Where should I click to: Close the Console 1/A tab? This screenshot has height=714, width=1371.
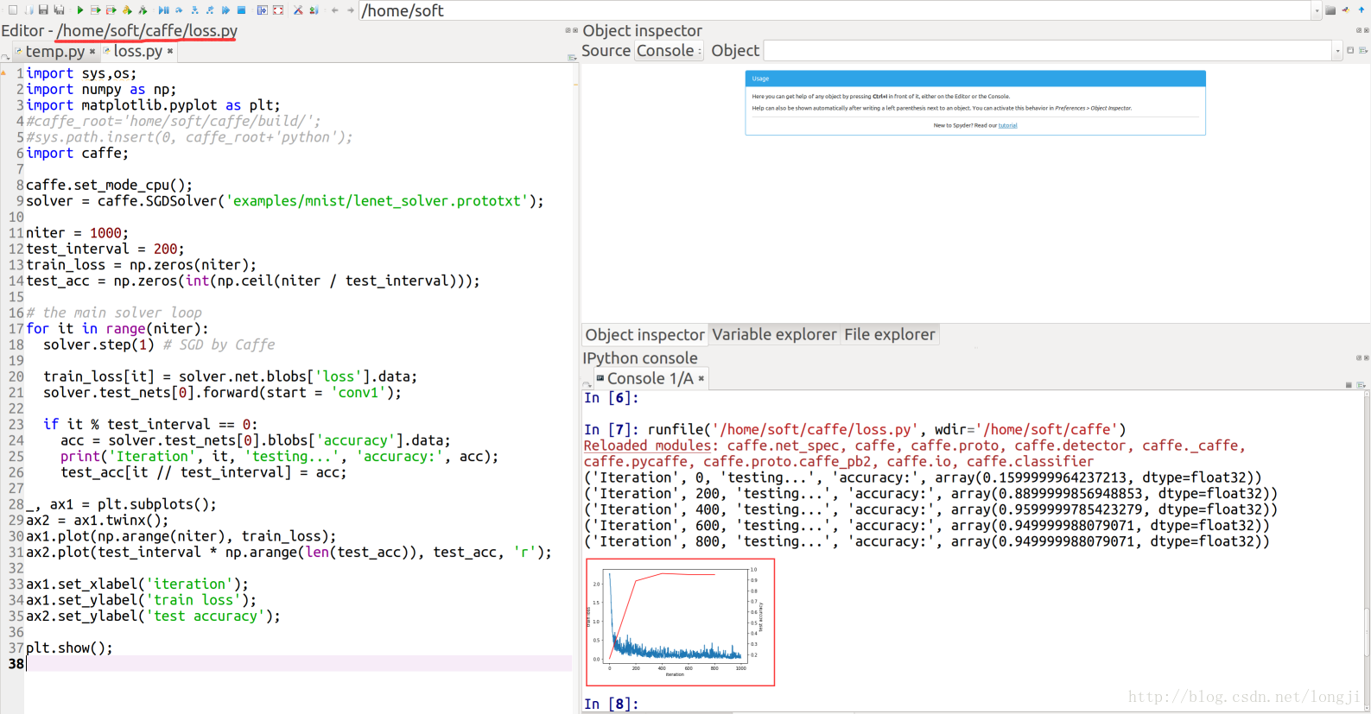click(x=701, y=378)
